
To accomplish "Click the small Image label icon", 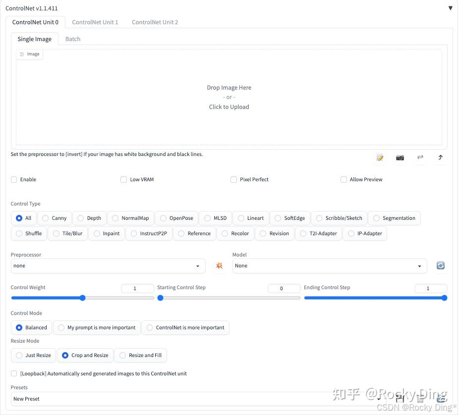I will click(22, 54).
